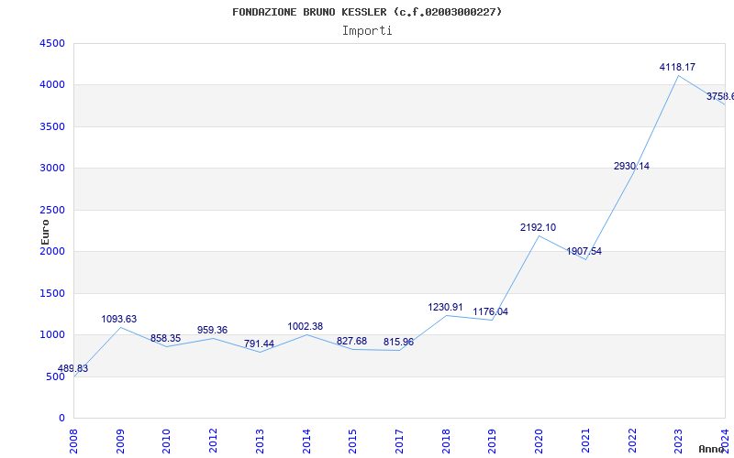Select the 4118.17 peak data label
Screen dimensions: 734x458
tap(677, 67)
